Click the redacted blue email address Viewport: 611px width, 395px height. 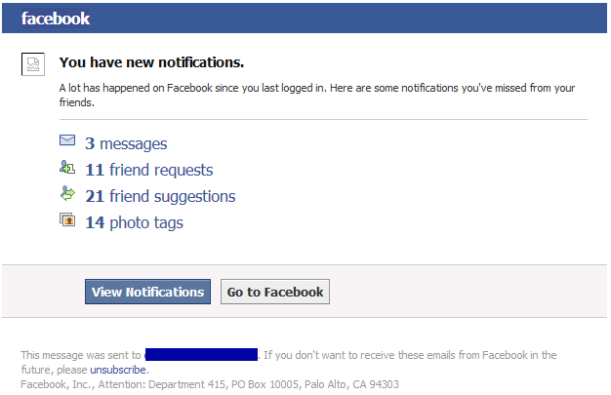click(201, 355)
